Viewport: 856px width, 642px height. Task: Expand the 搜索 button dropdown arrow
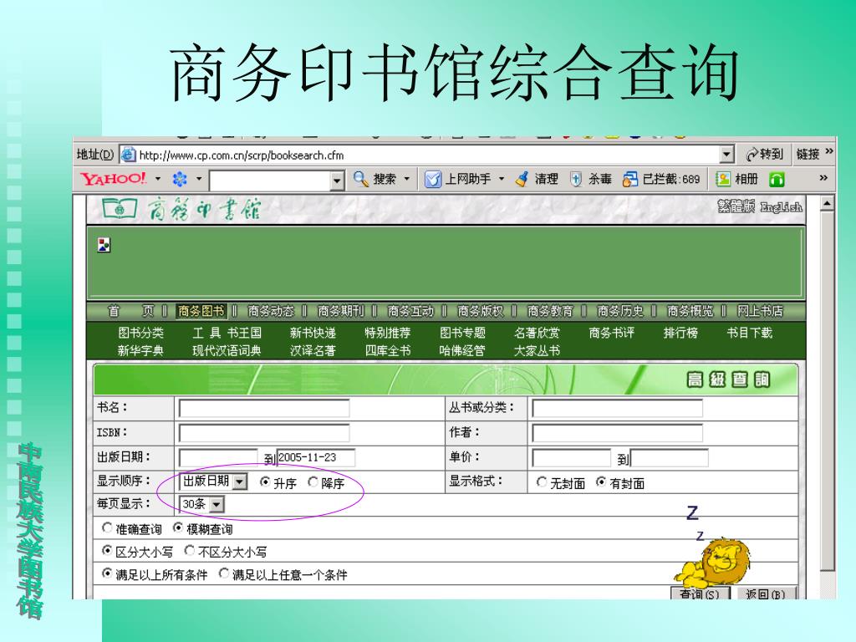tap(406, 179)
